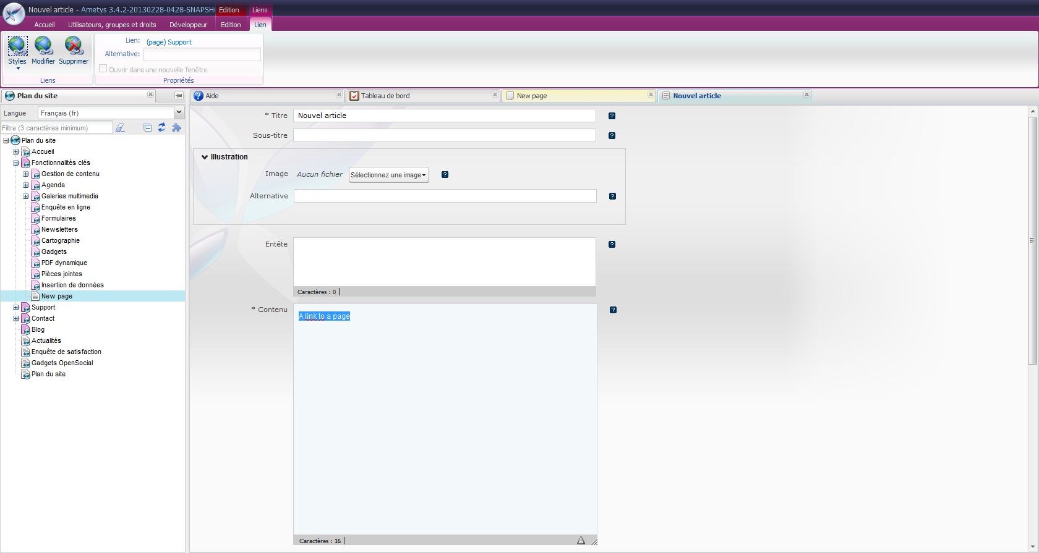Collapse the Plan du site root node

pyautogui.click(x=6, y=140)
